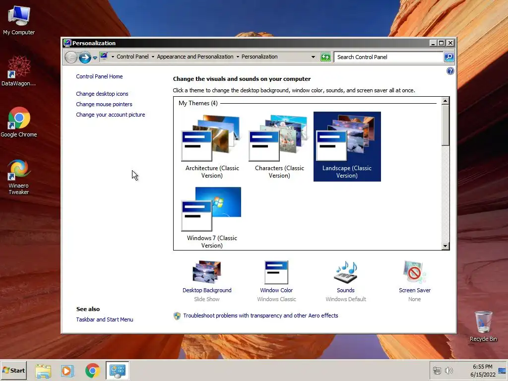This screenshot has width=508, height=381.
Task: Open the Start menu button
Action: (x=13, y=370)
